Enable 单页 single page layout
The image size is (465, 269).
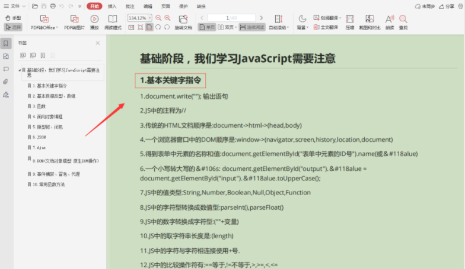click(207, 27)
